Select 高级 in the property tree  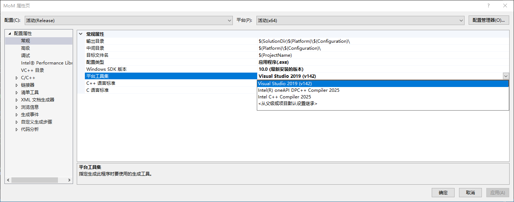(25, 48)
